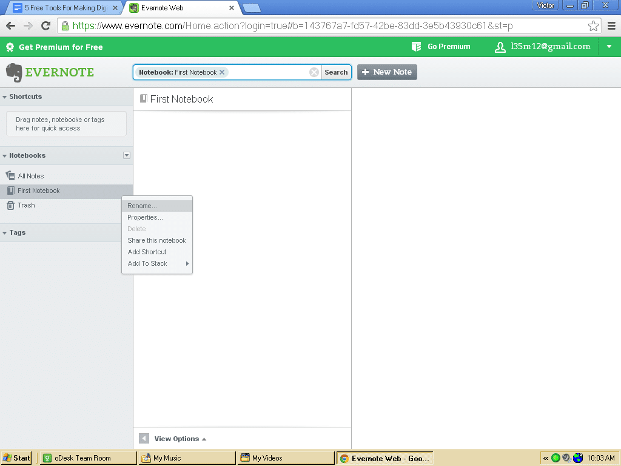Choose Share this notebook menu entry

[157, 240]
